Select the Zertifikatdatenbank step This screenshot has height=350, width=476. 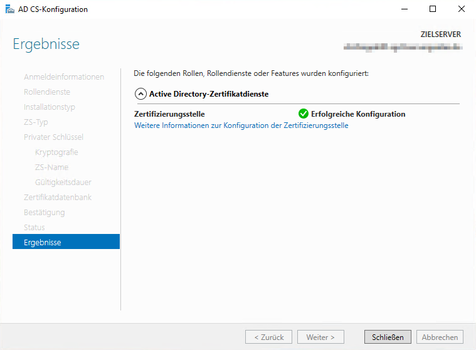tap(57, 197)
